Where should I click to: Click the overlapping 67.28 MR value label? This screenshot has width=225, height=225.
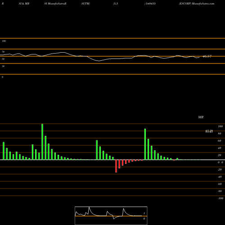209,131
